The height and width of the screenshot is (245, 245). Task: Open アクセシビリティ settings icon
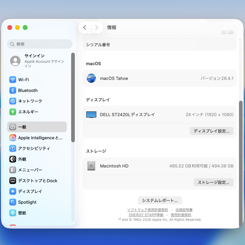coord(13,148)
